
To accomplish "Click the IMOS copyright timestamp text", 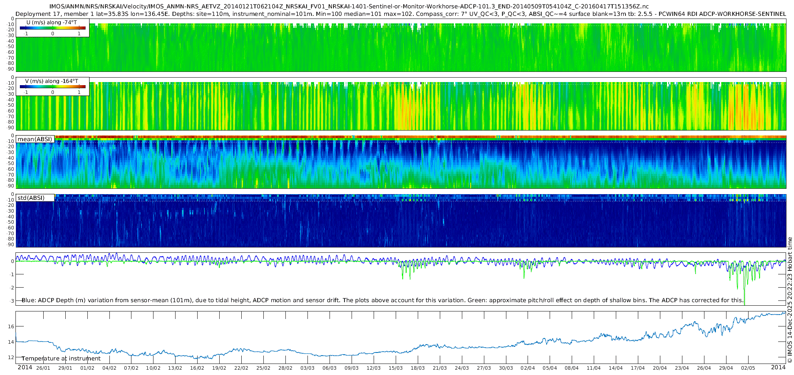I will coord(790,300).
